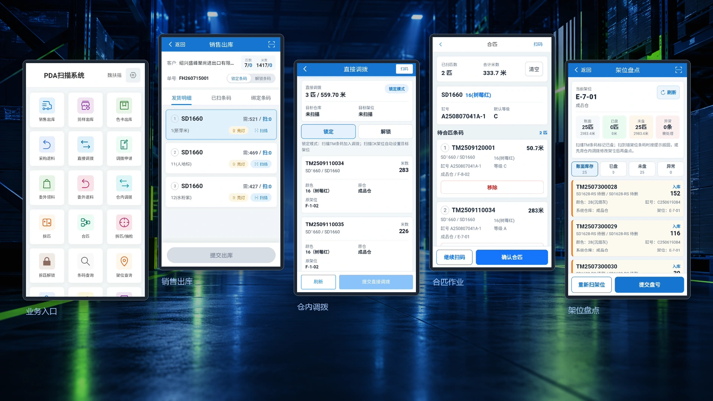Open settings gear in PDA扫描系统 header
Image resolution: width=713 pixels, height=401 pixels.
point(133,75)
